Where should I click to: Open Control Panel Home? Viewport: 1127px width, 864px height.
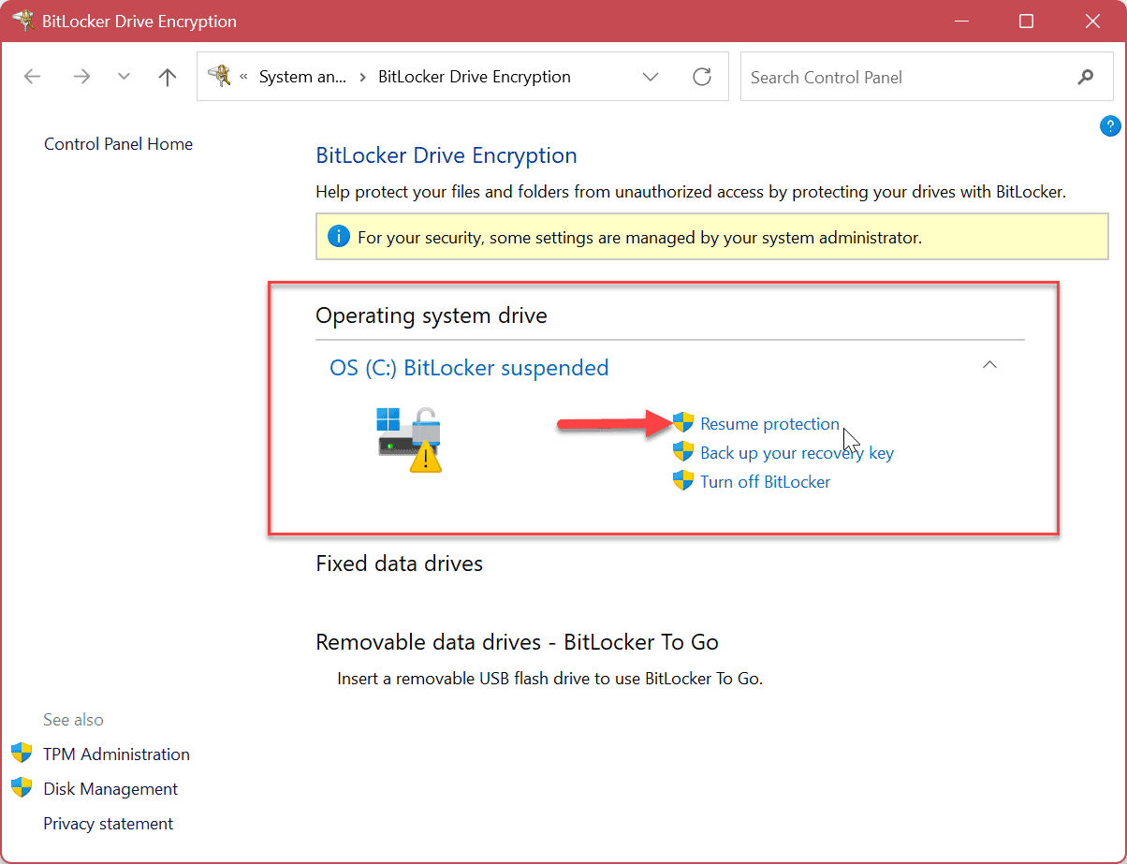118,144
